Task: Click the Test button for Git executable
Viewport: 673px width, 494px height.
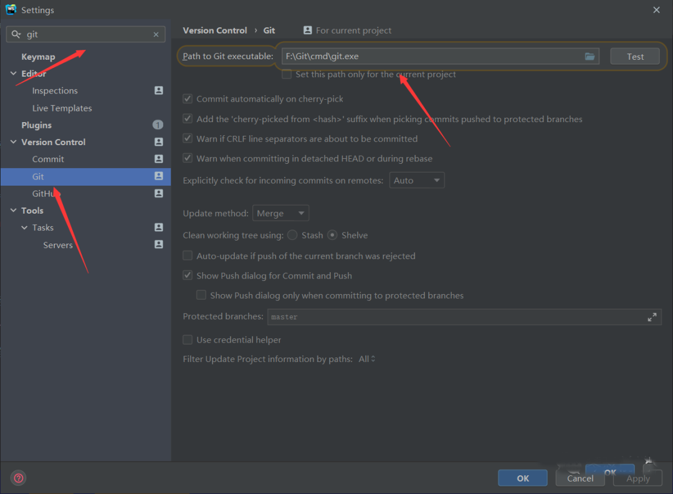Action: (635, 56)
